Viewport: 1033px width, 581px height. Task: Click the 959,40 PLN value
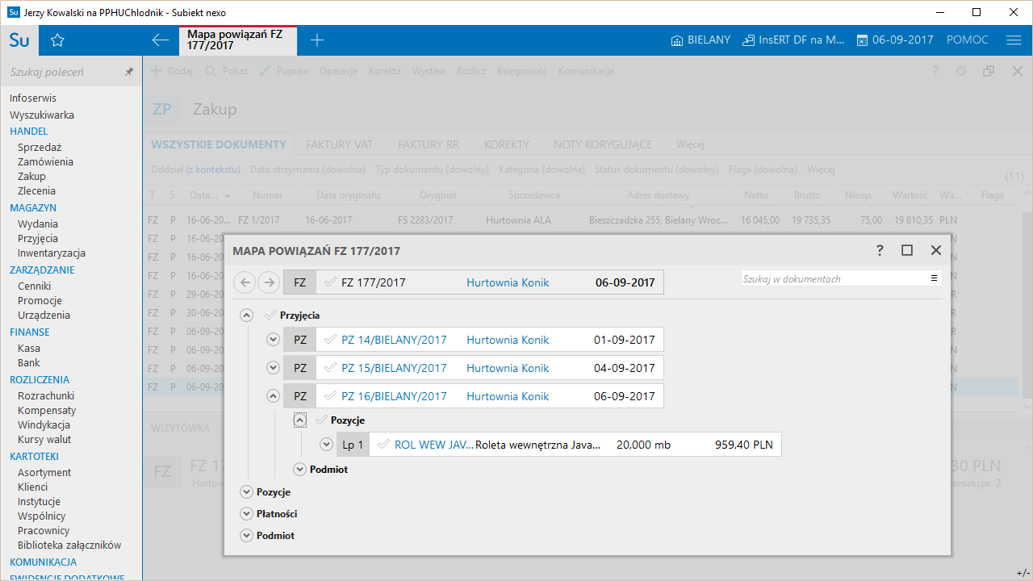coord(743,445)
